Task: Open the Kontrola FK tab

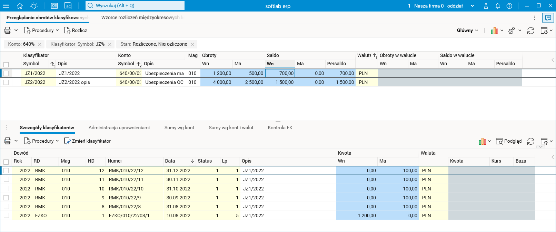Action: 280,128
